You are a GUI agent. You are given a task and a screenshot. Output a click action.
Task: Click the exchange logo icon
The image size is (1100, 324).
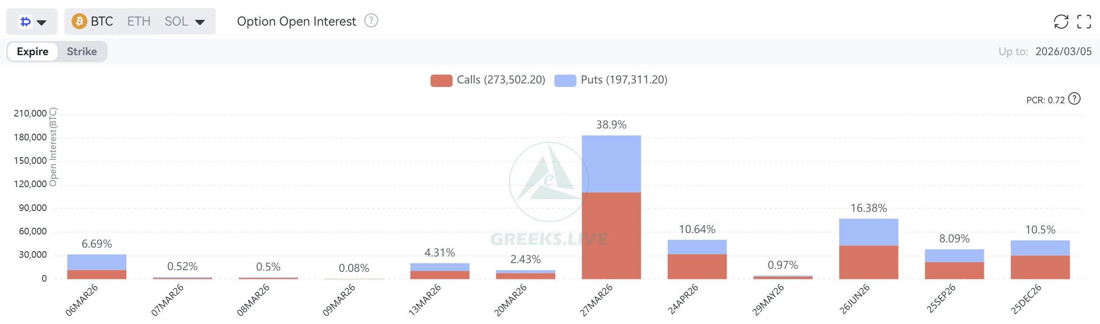(x=26, y=21)
